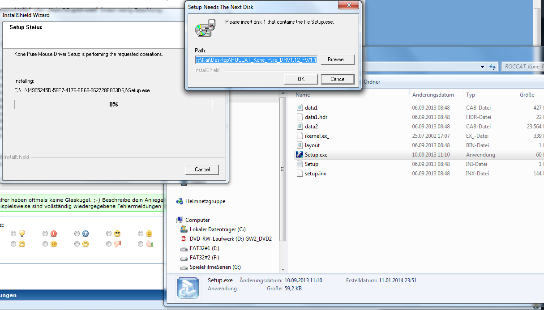The image size is (544, 310).
Task: Click the Ordner toolbar button in Explorer
Action: point(372,82)
